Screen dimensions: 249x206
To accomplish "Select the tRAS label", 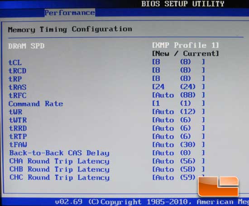I will [18, 87].
